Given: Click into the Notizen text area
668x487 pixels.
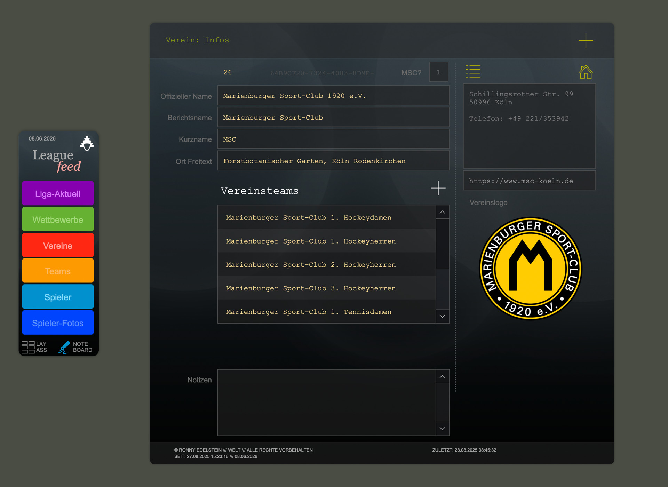Looking at the screenshot, I should tap(327, 402).
